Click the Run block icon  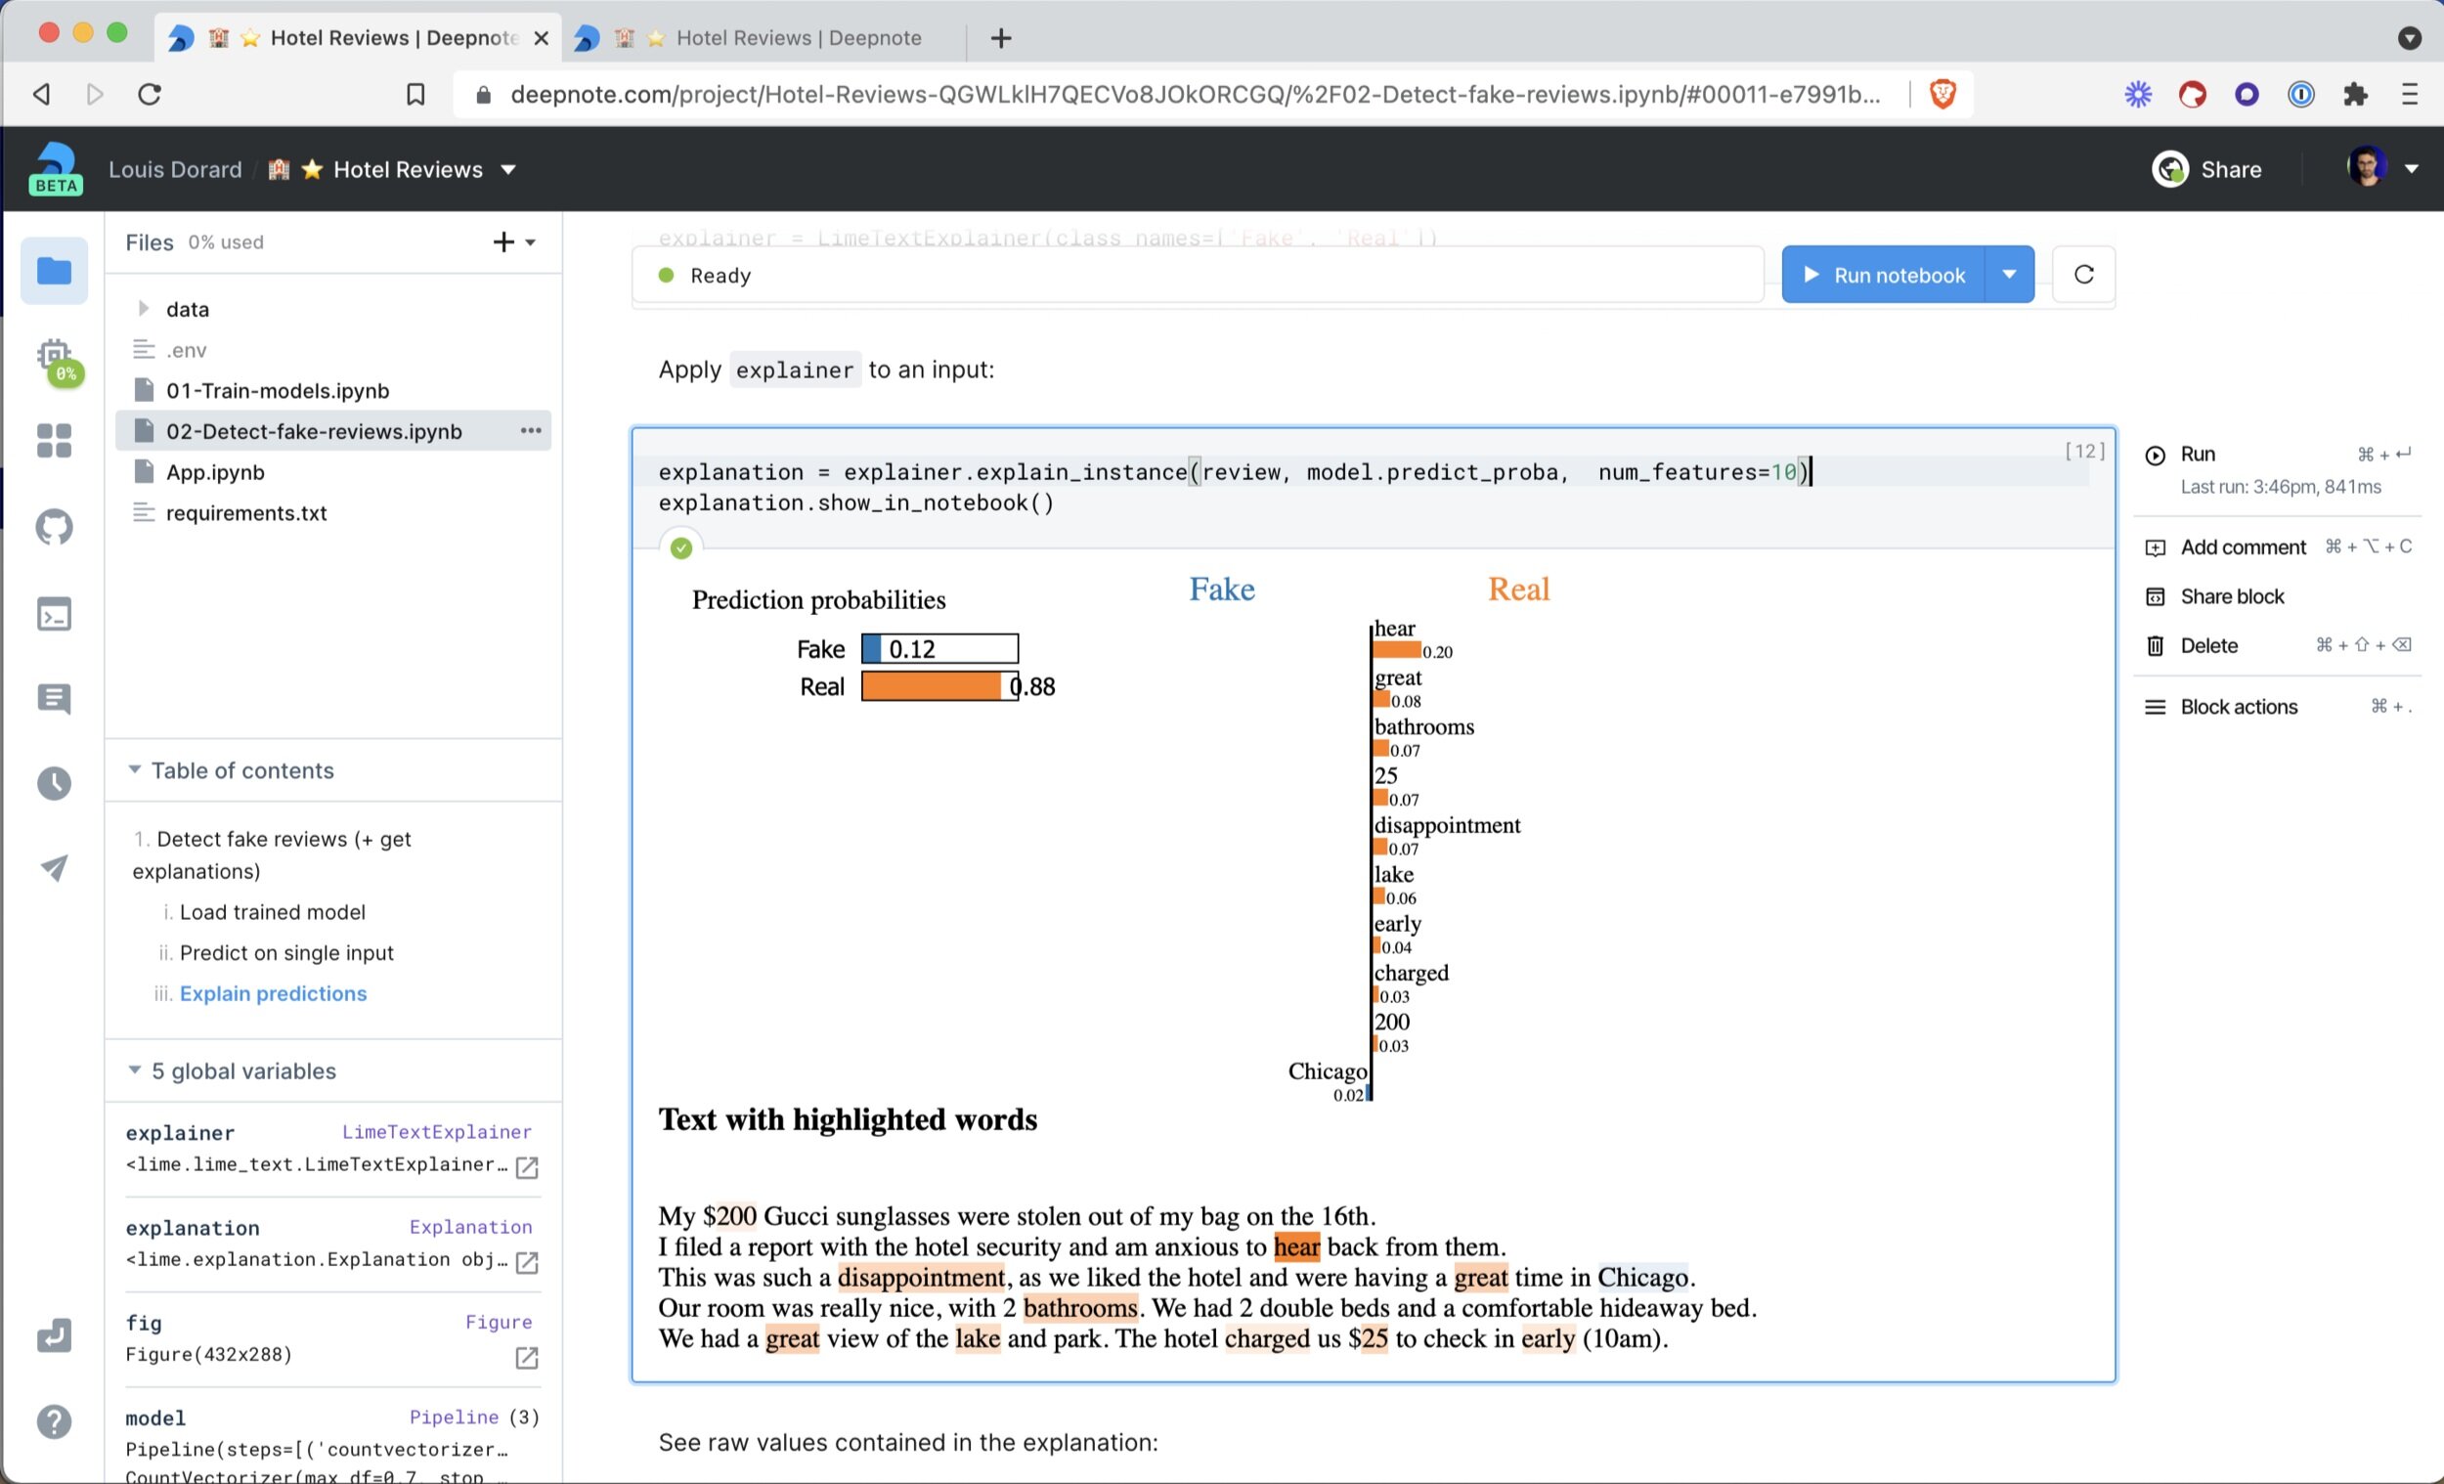tap(2156, 454)
